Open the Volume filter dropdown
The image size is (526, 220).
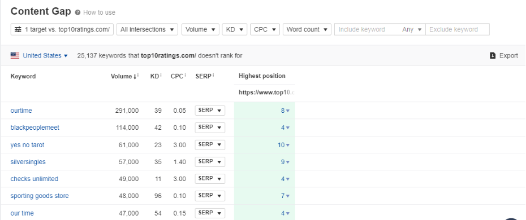[x=200, y=29]
